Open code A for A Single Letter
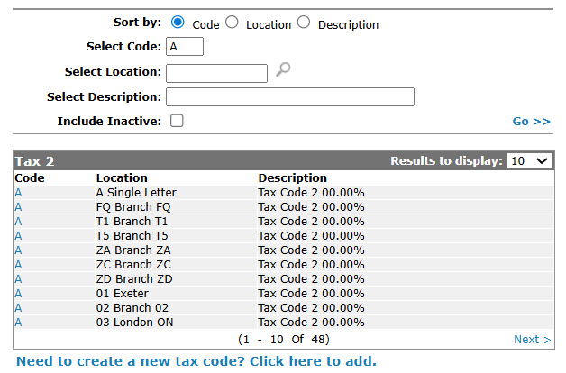The image size is (566, 373). coord(18,193)
